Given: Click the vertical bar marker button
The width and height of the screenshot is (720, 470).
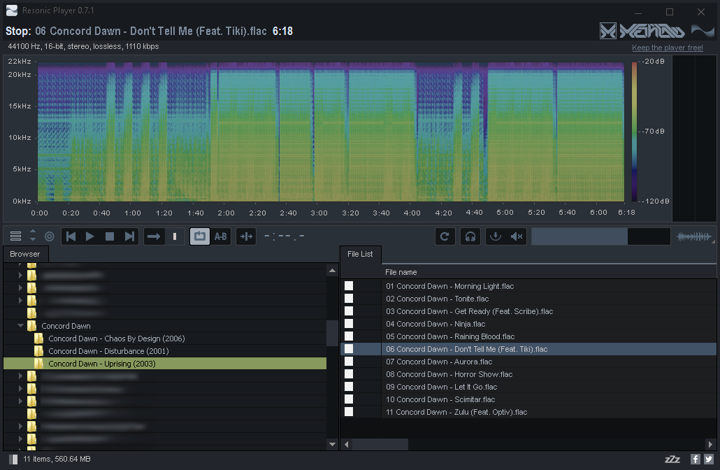Looking at the screenshot, I should tap(175, 236).
